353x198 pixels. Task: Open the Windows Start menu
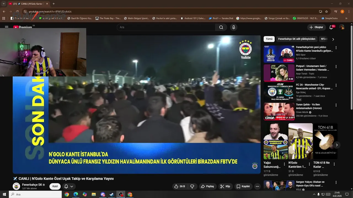point(4,194)
